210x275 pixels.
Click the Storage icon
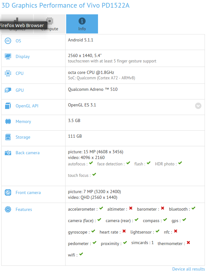pyautogui.click(x=8, y=137)
